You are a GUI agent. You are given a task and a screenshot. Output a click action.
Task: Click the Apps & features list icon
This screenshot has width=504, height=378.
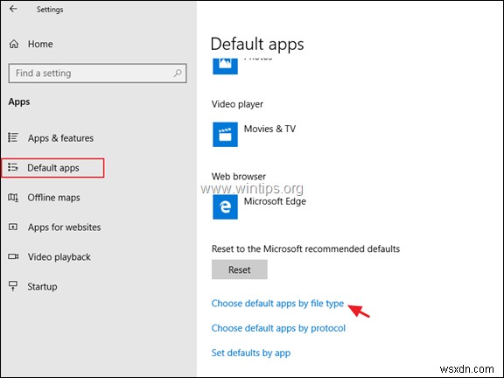click(x=13, y=137)
